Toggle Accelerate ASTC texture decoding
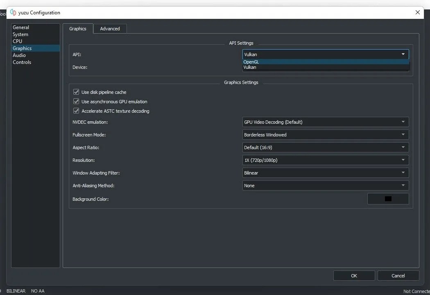 [76, 111]
